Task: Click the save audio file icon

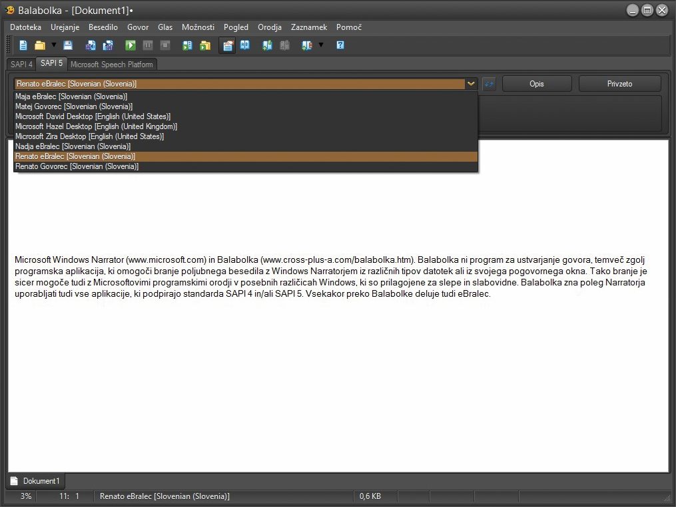Action: click(x=91, y=45)
